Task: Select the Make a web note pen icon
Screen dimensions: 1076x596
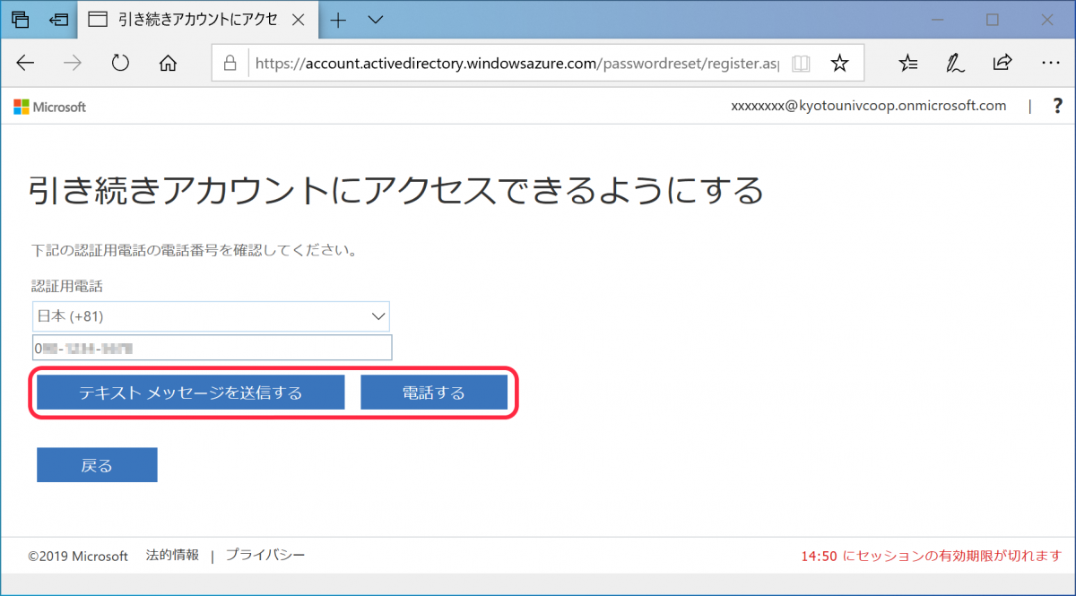Action: click(x=955, y=63)
